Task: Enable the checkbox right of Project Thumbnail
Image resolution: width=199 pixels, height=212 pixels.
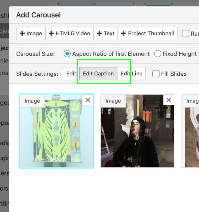Action: pyautogui.click(x=185, y=34)
